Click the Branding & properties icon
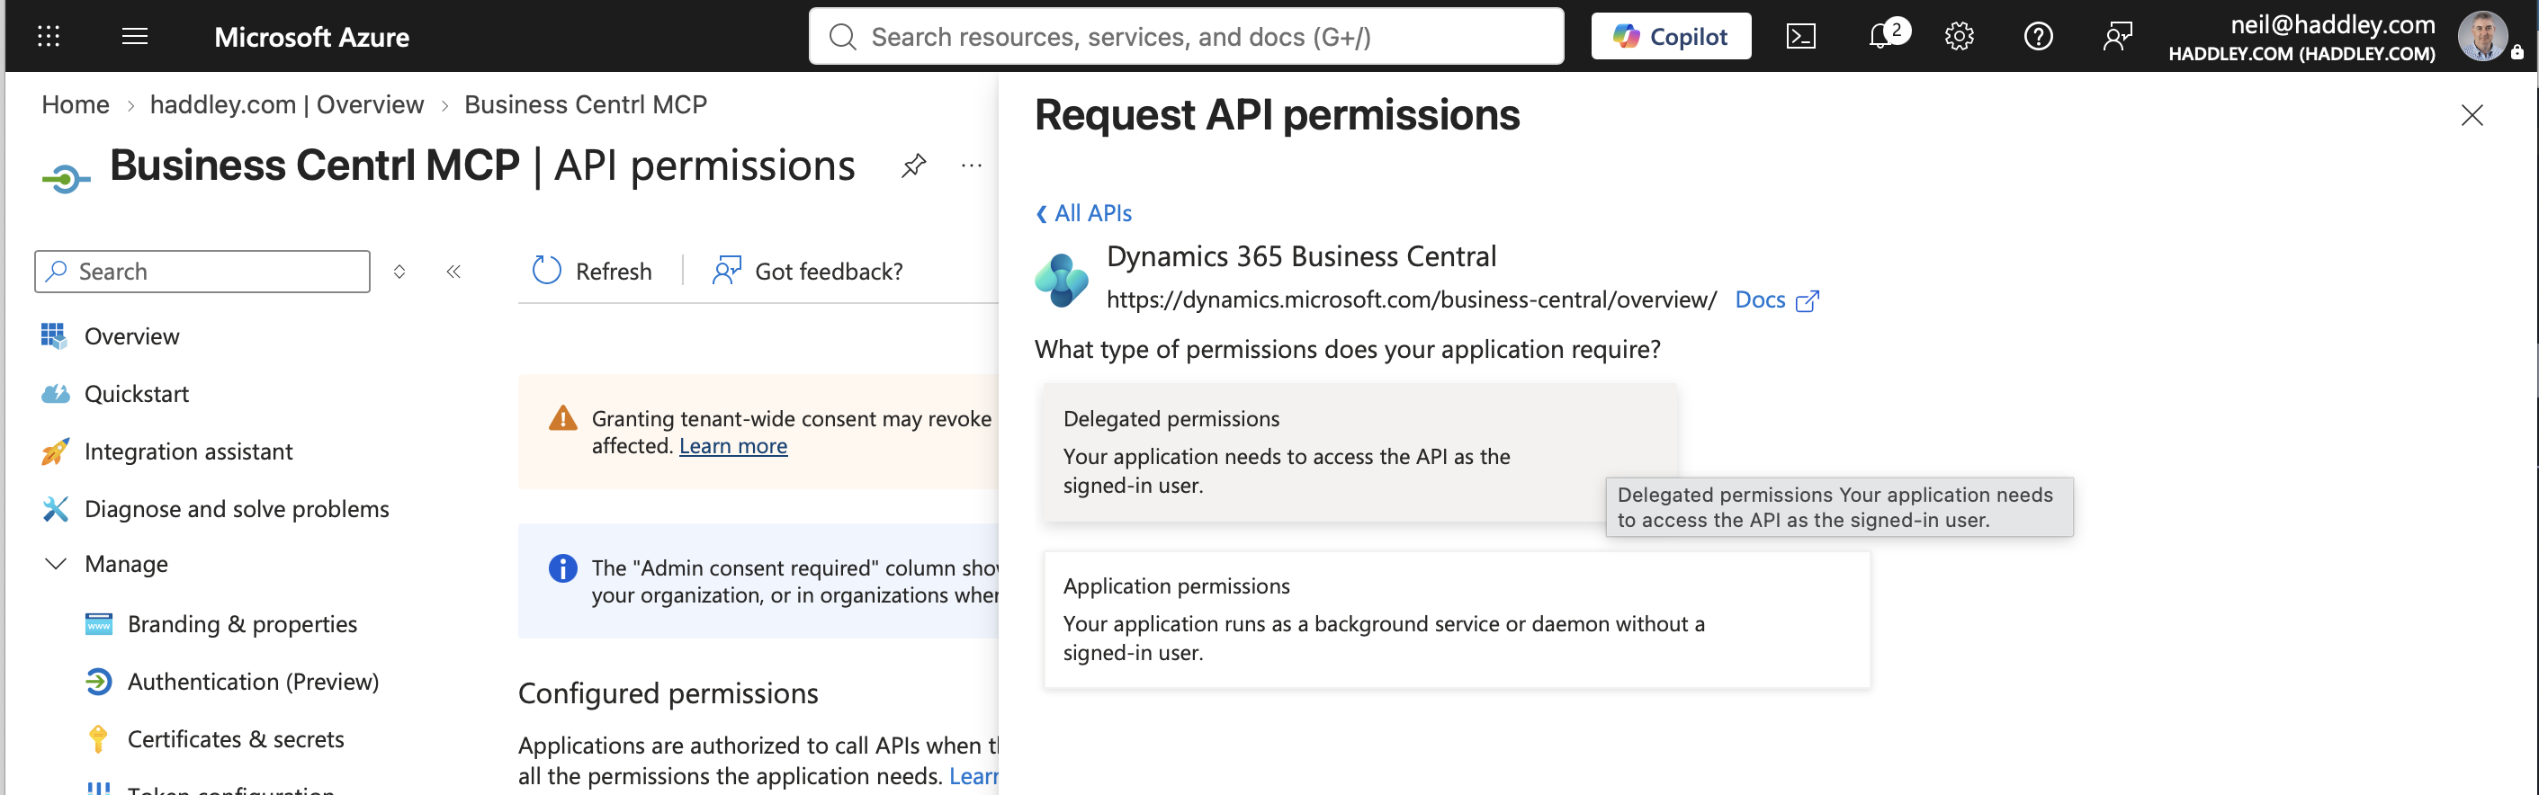This screenshot has height=795, width=2539. coord(99,623)
